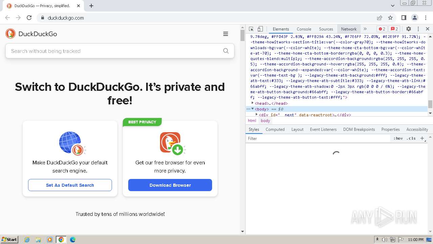
Task: Toggle the device toolbar icon
Action: (x=260, y=29)
